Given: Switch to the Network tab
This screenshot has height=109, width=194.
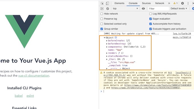Looking at the screenshot, I should (159, 3).
